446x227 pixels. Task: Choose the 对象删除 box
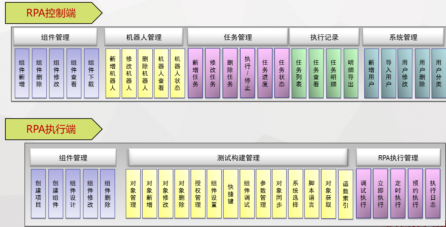(182, 194)
